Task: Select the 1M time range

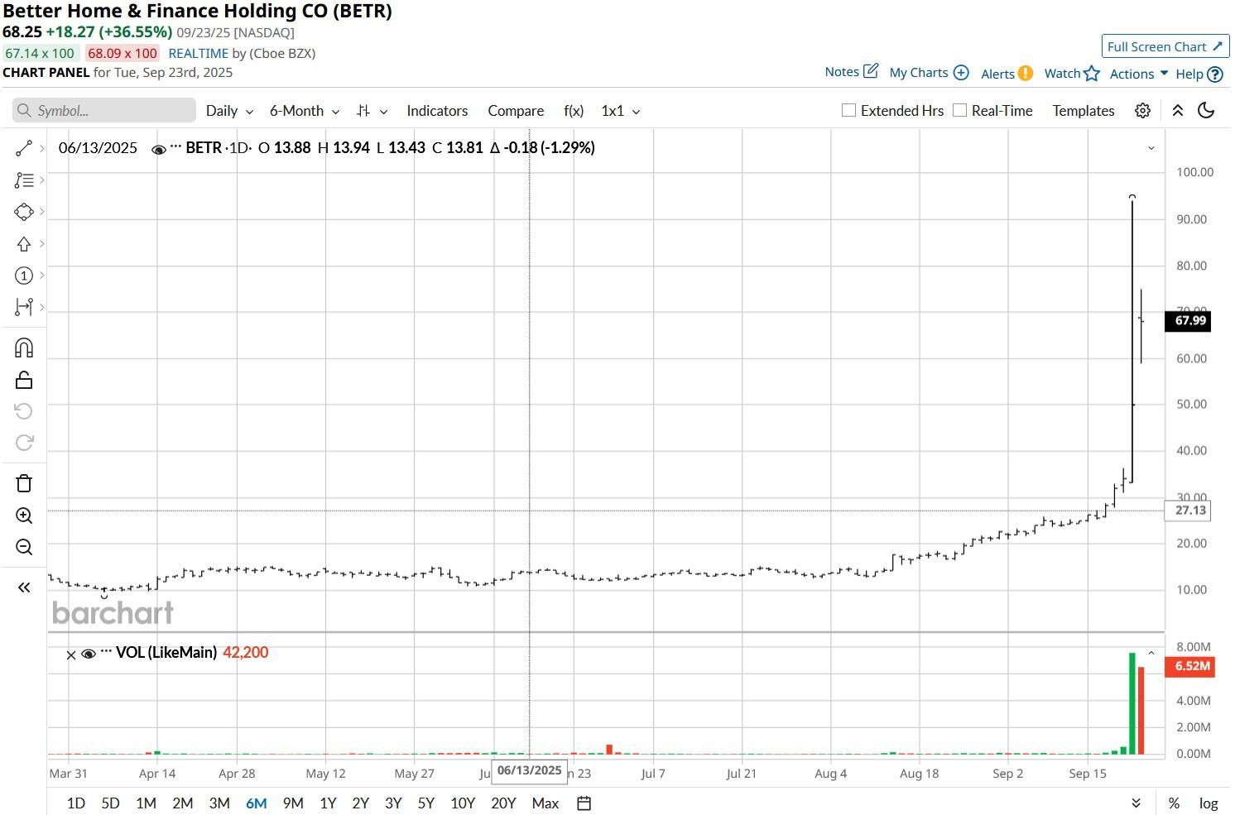Action: point(146,803)
